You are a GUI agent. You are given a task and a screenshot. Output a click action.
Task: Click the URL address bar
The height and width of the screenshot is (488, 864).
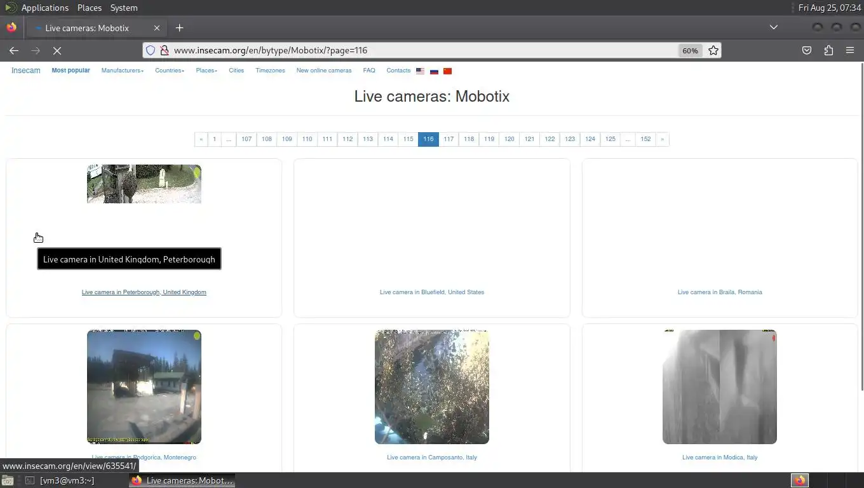tap(422, 50)
